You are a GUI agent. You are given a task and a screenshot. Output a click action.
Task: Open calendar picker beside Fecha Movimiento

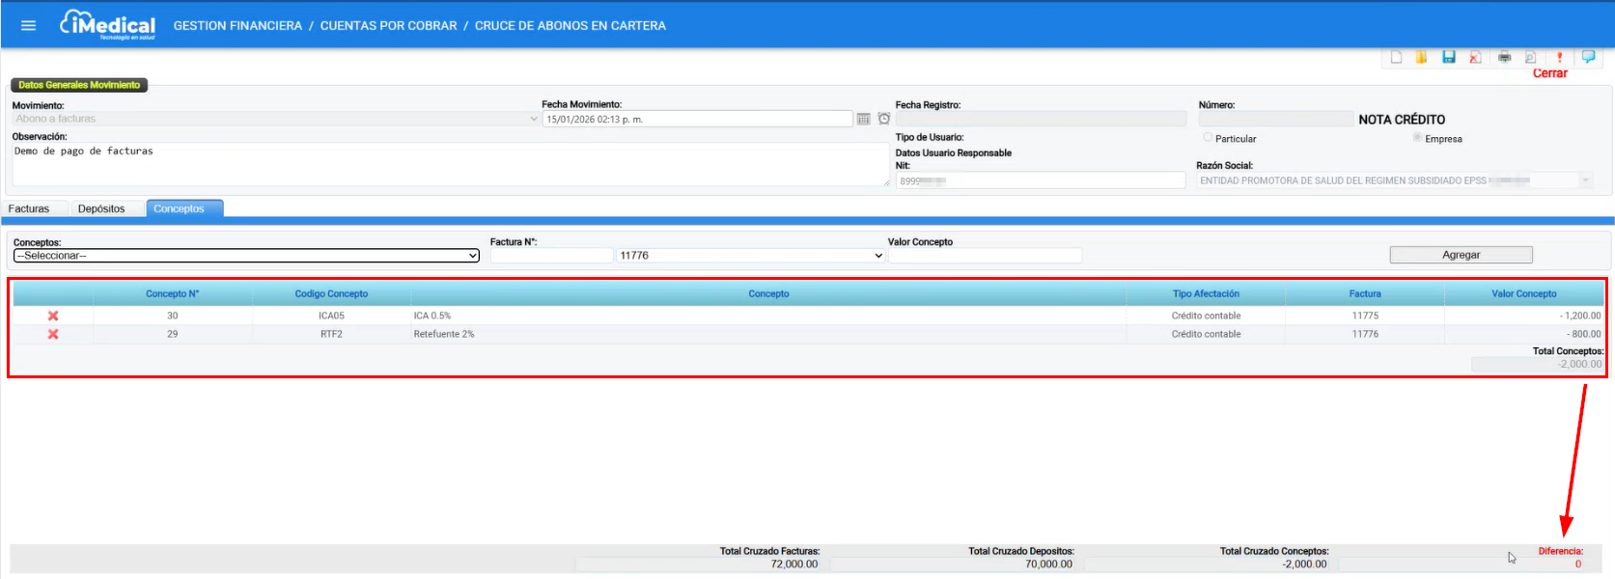tap(864, 119)
